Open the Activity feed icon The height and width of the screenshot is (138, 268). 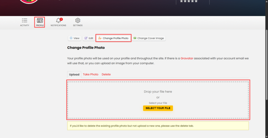pos(25,21)
